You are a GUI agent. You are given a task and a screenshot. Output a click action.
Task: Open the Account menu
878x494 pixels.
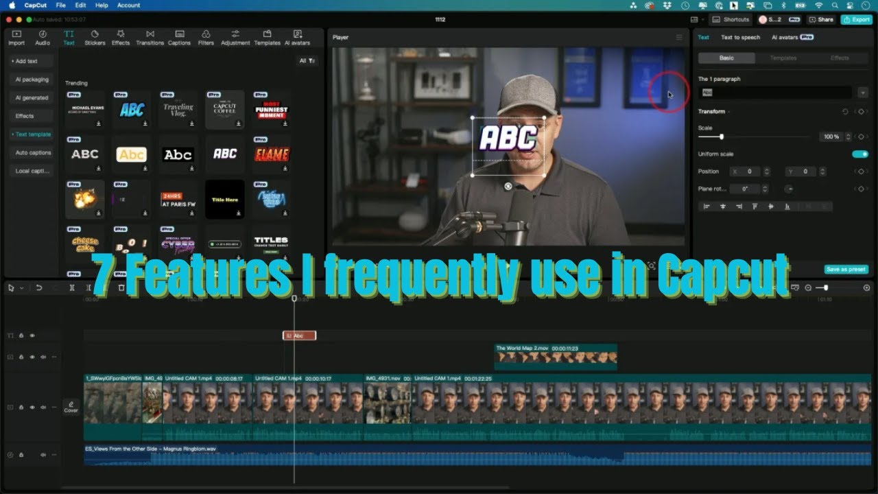(x=128, y=5)
